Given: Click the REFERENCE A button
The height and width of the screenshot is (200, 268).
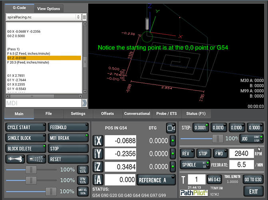Looking at the screenshot, I should (156, 180).
